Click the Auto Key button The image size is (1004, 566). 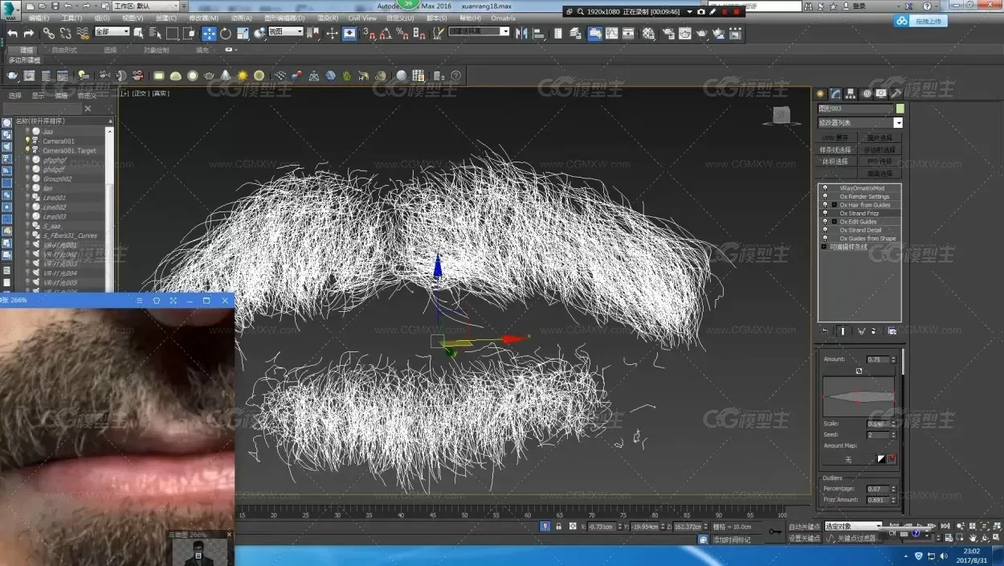coord(804,527)
